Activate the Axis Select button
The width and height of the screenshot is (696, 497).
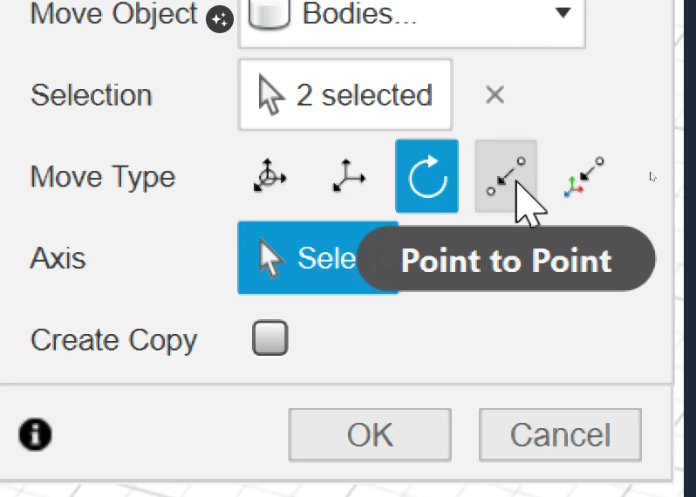317,258
